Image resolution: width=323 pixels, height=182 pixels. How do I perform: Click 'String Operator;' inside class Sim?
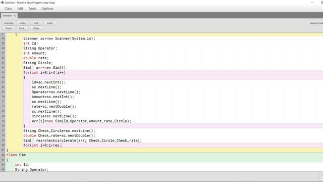[32, 169]
